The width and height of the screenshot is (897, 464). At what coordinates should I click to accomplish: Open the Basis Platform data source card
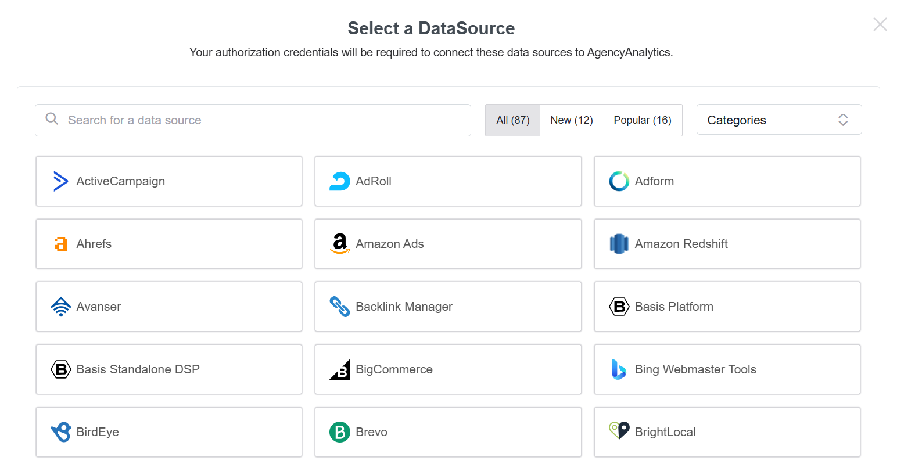click(727, 307)
